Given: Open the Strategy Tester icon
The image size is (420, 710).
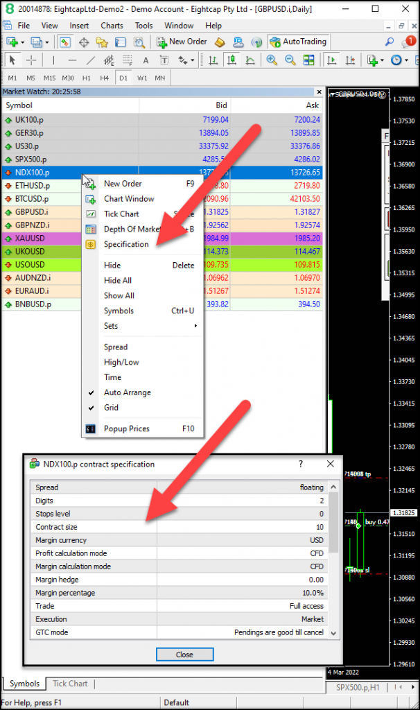Looking at the screenshot, I should (x=139, y=42).
